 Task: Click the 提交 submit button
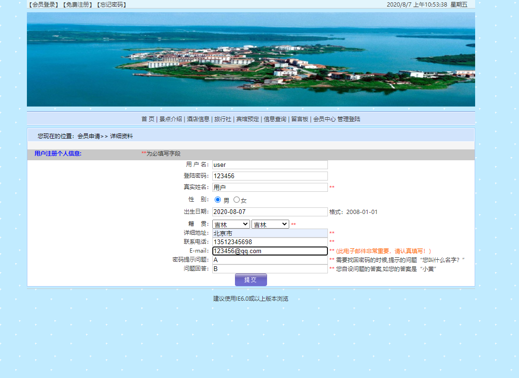point(251,279)
